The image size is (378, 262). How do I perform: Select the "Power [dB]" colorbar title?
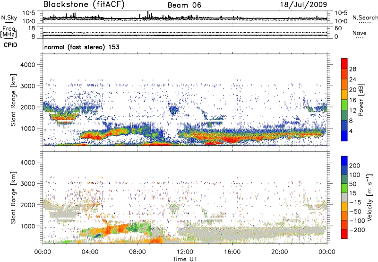[361, 100]
